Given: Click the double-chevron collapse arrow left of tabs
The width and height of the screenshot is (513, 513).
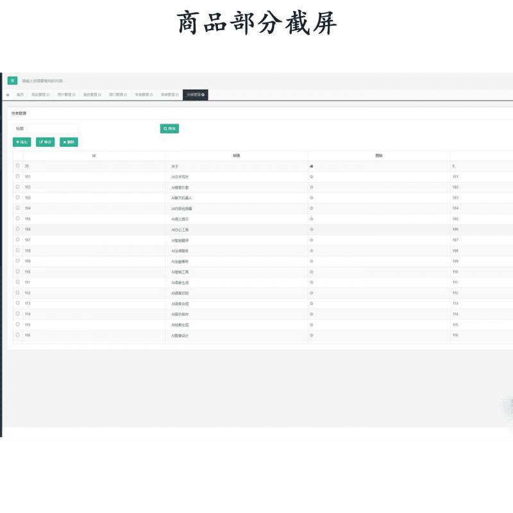Looking at the screenshot, I should click(6, 94).
